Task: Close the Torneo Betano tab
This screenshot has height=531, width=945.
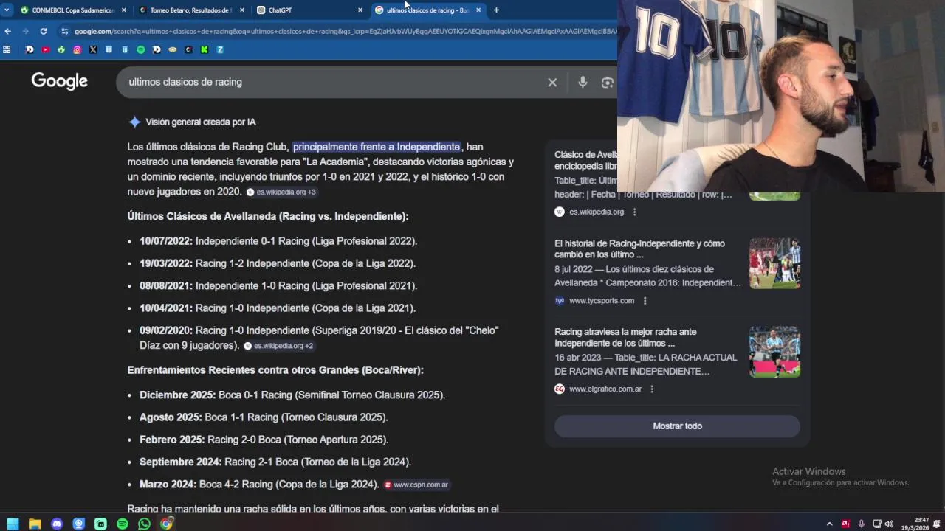Action: tap(241, 10)
